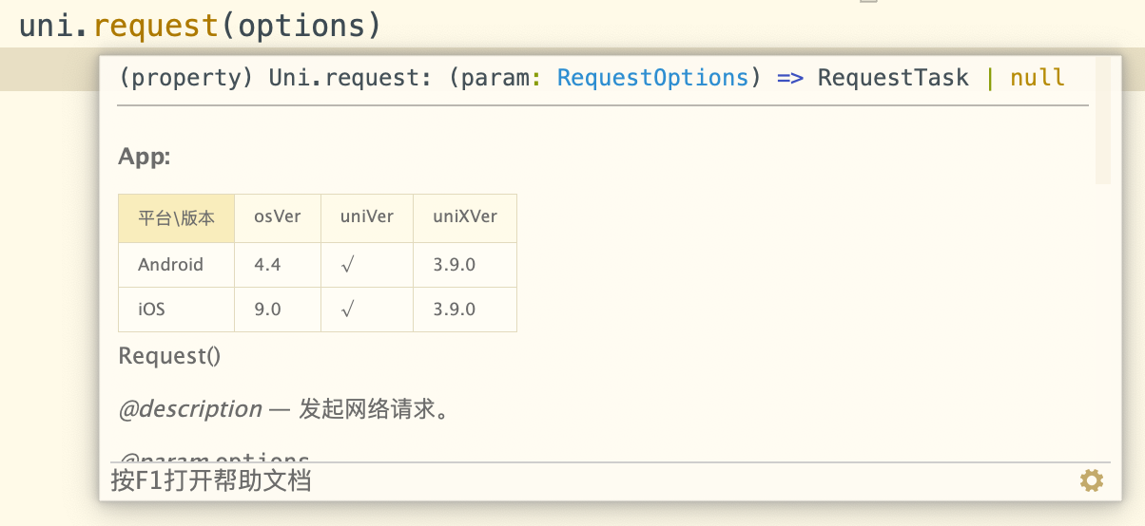Click the null keyword in signature
Viewport: 1145px width, 526px height.
click(1038, 78)
